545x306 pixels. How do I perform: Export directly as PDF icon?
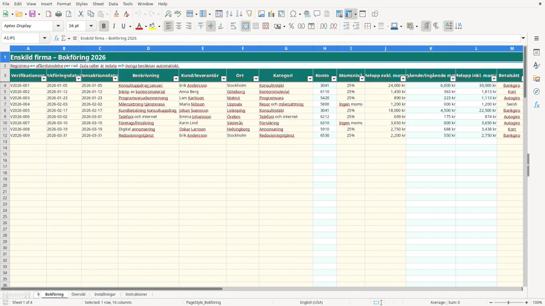tap(49, 14)
